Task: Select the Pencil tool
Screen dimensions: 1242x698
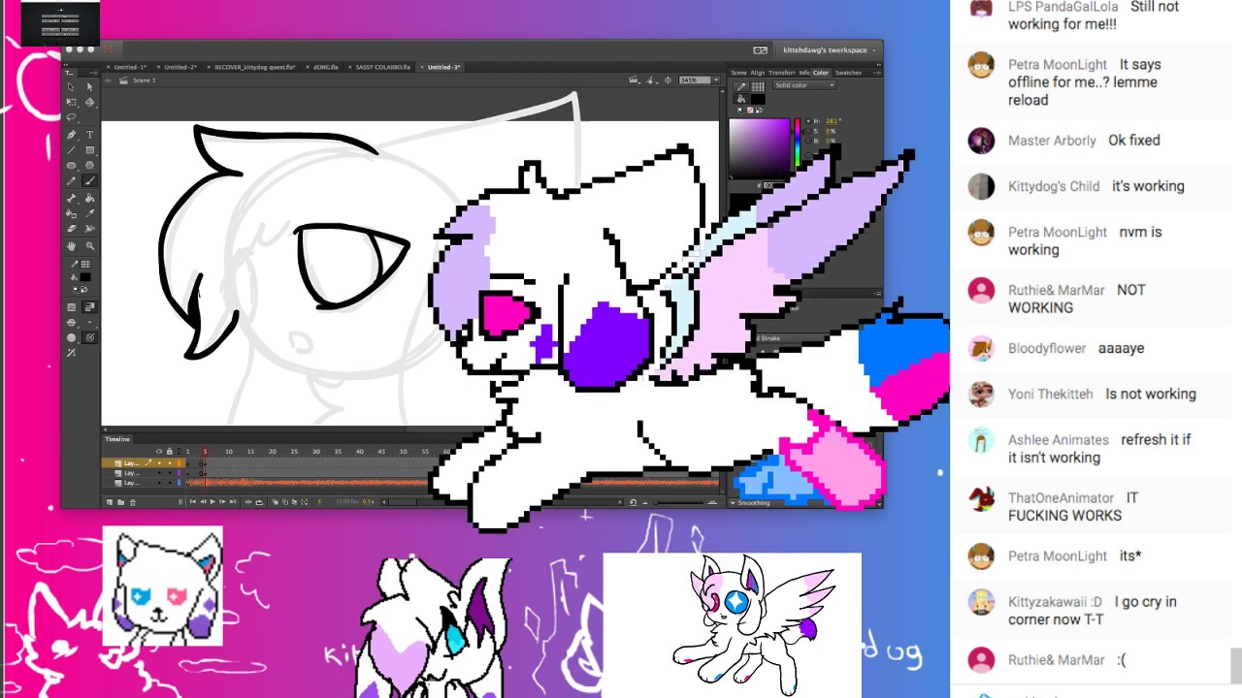Action: 71,181
